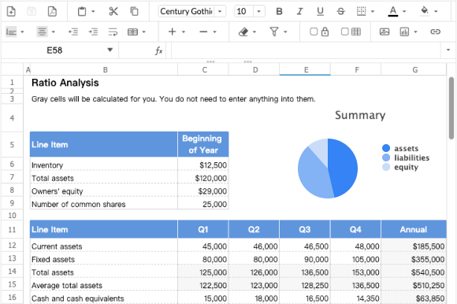This screenshot has height=304, width=457.
Task: Select column E header
Action: [x=305, y=70]
